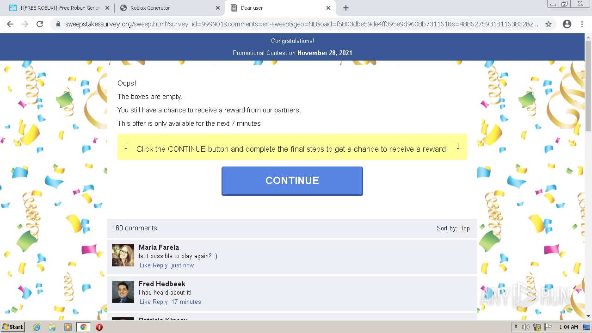Click the '17 minutes' timestamp
The height and width of the screenshot is (333, 592).
pos(186,302)
